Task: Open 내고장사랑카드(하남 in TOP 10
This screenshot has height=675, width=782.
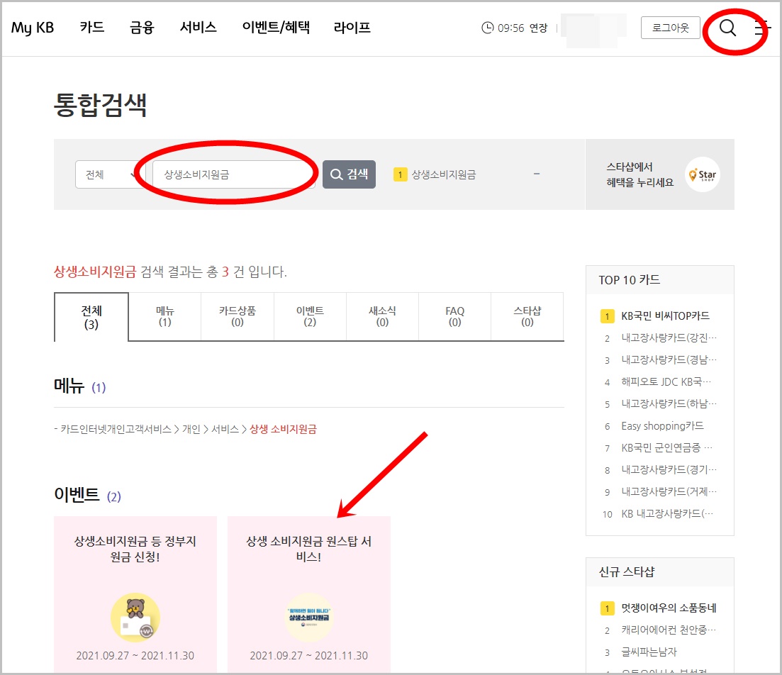Action: coord(669,403)
